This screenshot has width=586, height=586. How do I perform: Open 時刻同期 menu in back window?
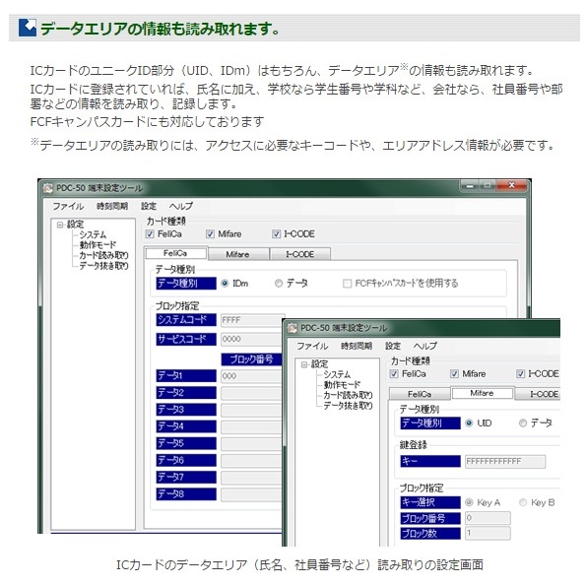(112, 206)
